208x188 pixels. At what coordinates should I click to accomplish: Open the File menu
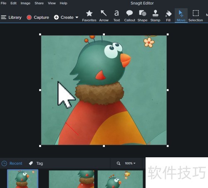click(3, 3)
